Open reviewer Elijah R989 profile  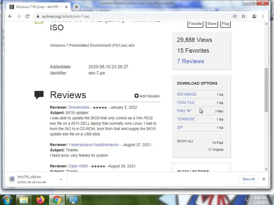point(78,166)
